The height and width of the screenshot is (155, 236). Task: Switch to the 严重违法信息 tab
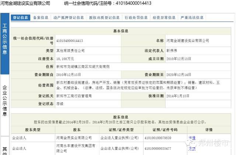(x=192, y=18)
